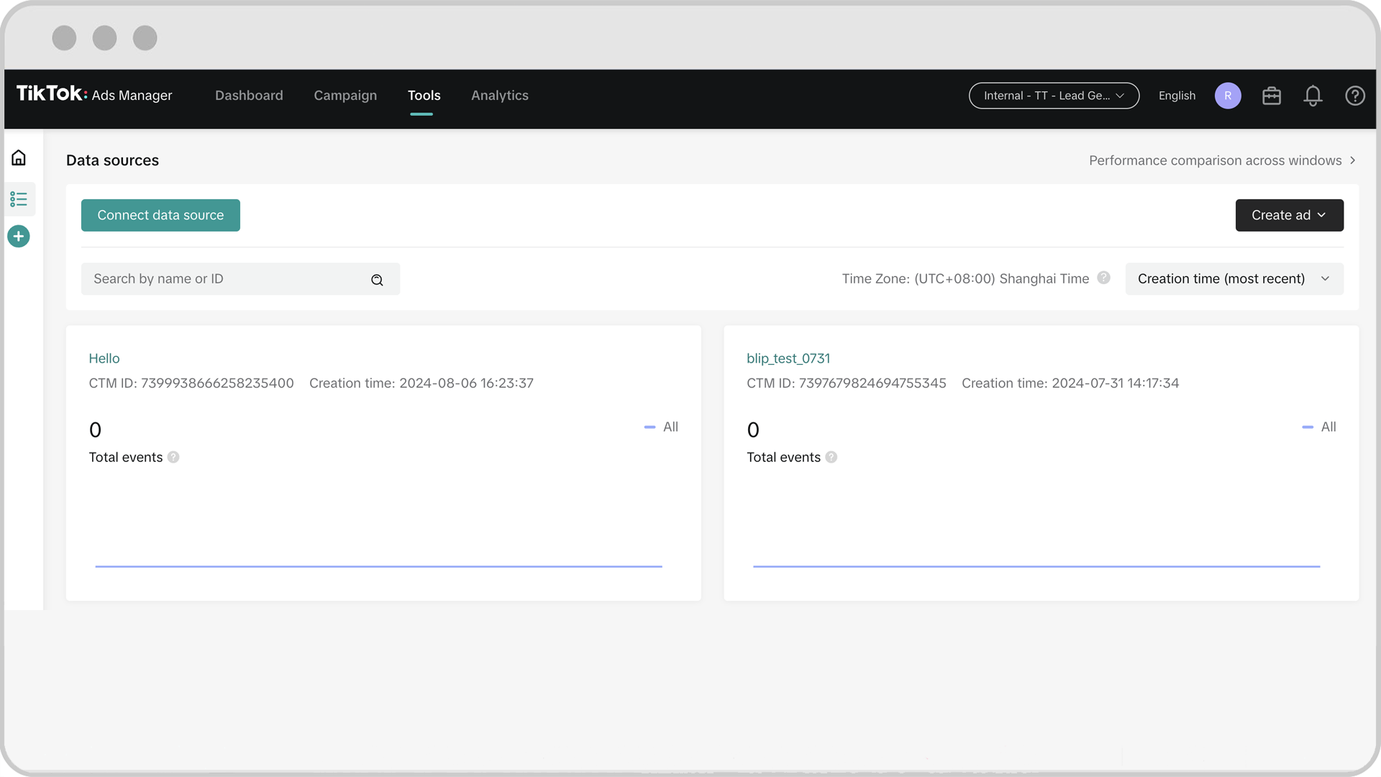Click the green plus sidebar icon
1381x777 pixels.
19,236
